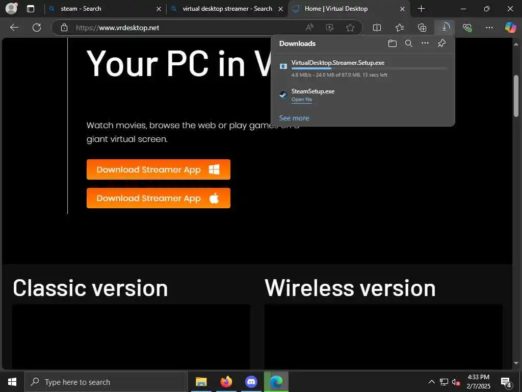Click the SteamSetup.exe download name
Screen dimensions: 522x392
tap(313, 91)
